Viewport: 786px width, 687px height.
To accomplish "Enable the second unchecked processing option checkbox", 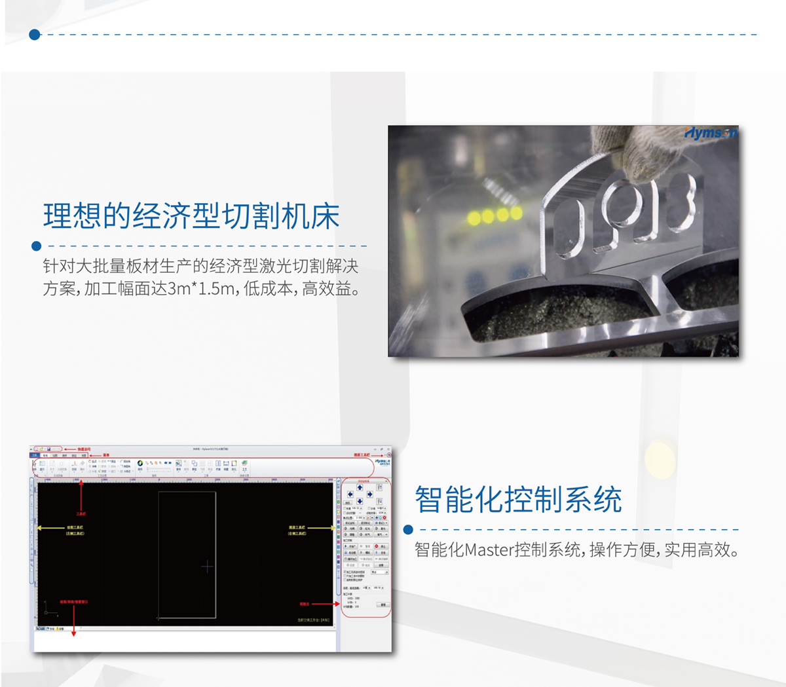I will [345, 576].
